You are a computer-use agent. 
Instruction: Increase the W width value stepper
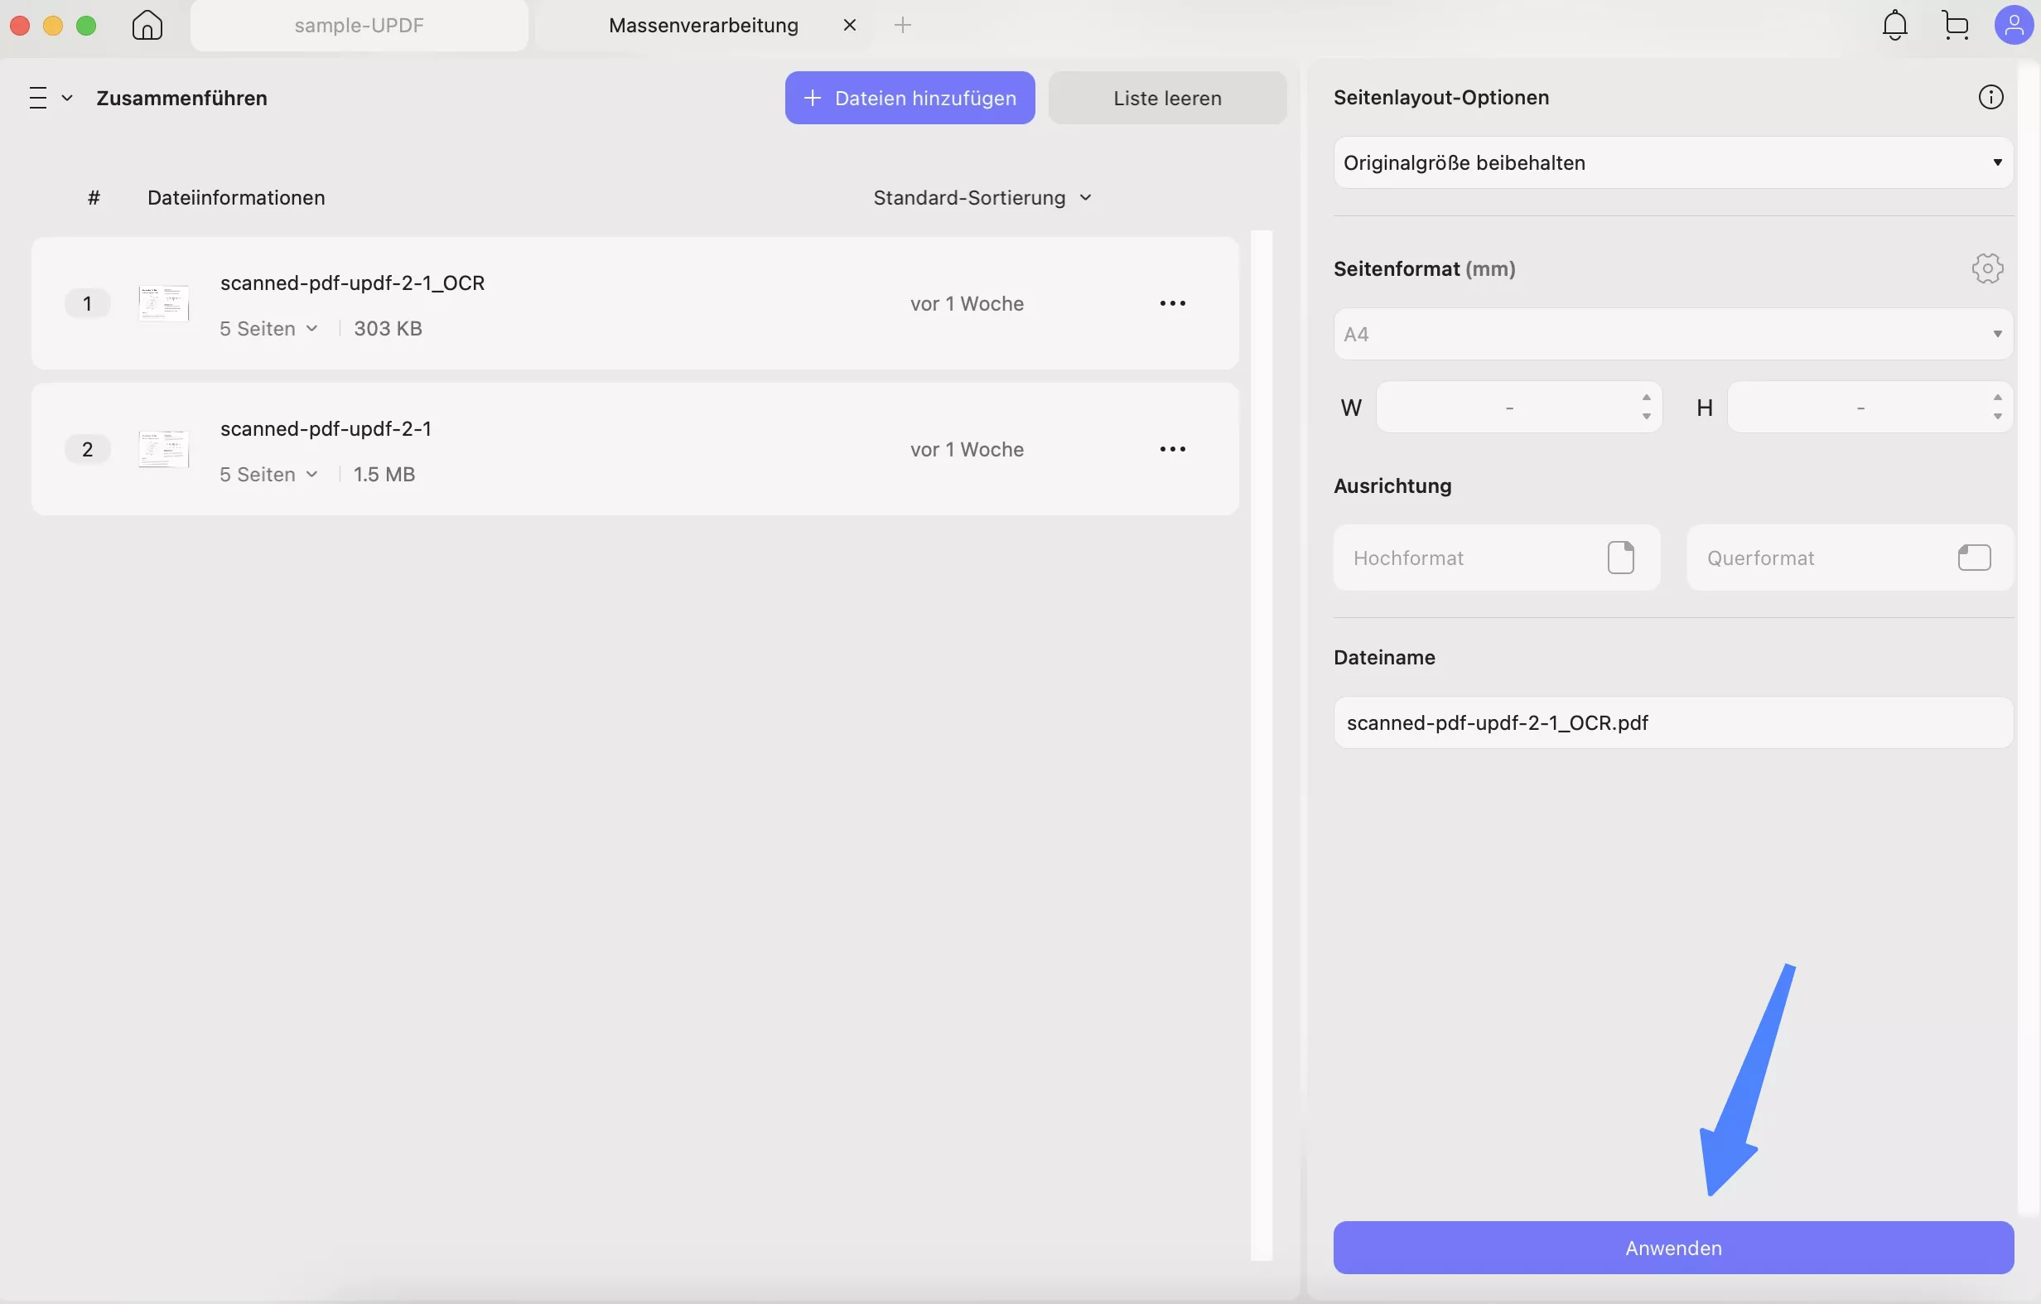coord(1647,398)
